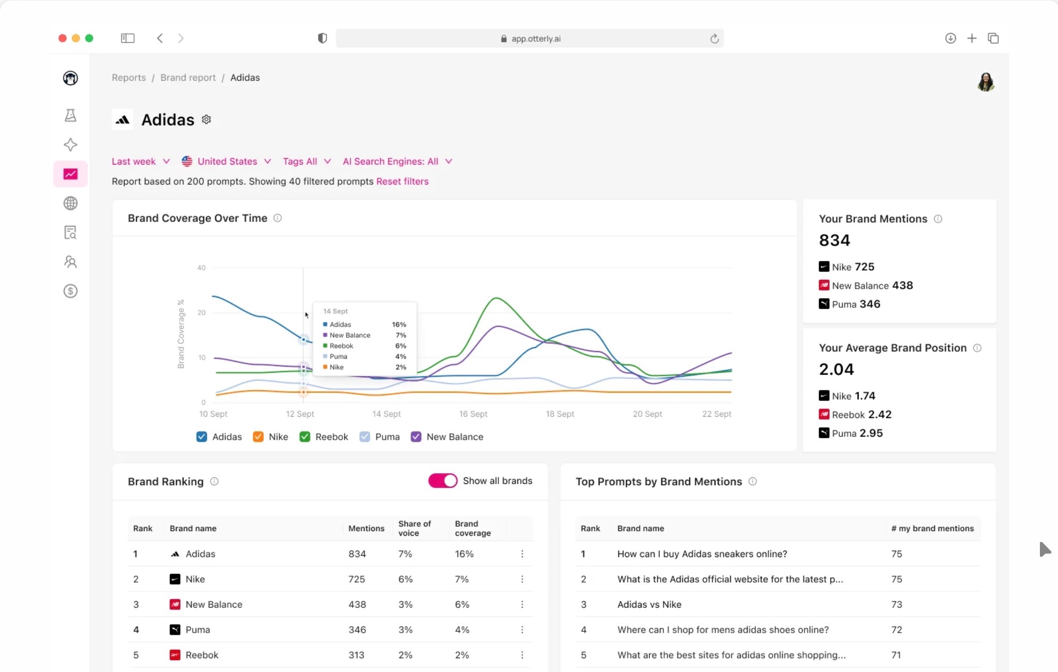Uncheck the New Balance legend checkbox
Image resolution: width=1058 pixels, height=672 pixels.
coord(416,437)
